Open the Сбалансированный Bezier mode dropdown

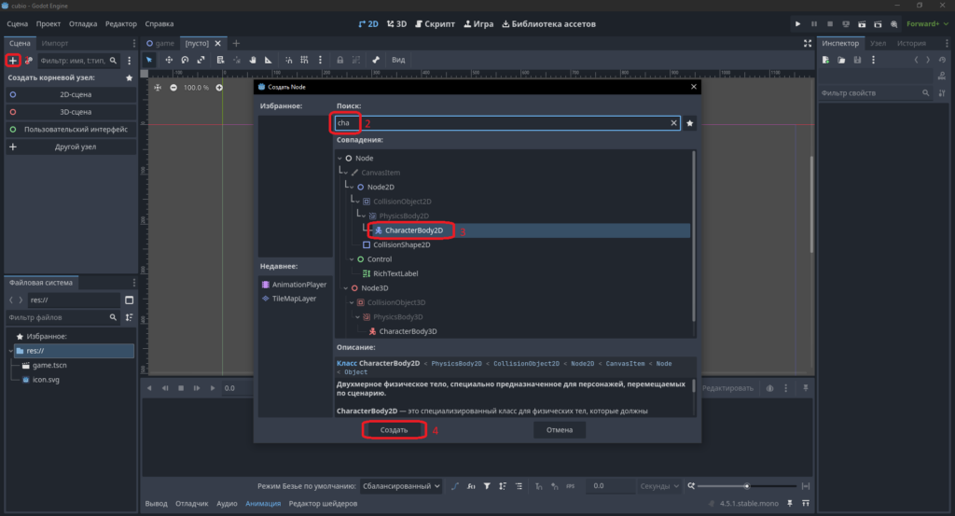coord(401,486)
